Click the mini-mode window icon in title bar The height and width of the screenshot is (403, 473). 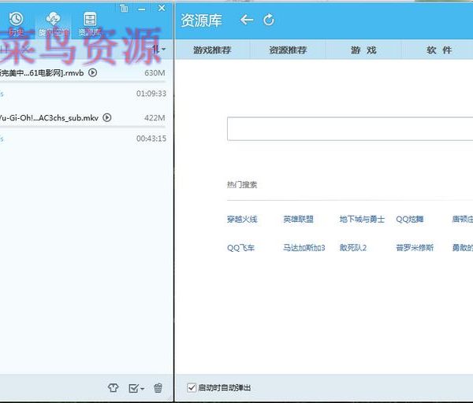[x=125, y=8]
